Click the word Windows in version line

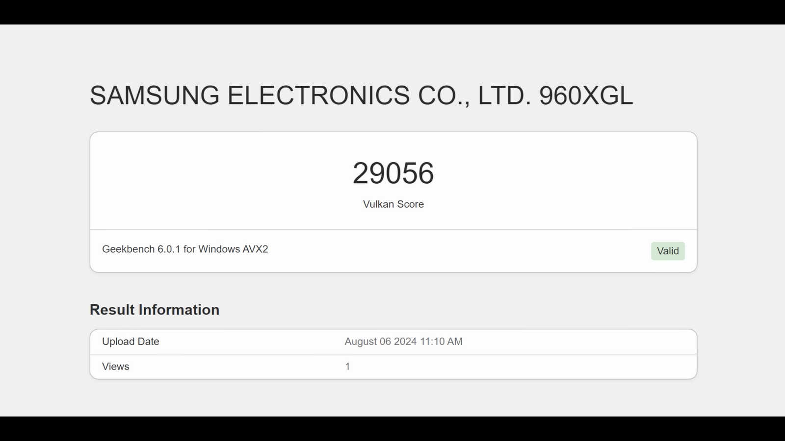(x=219, y=249)
